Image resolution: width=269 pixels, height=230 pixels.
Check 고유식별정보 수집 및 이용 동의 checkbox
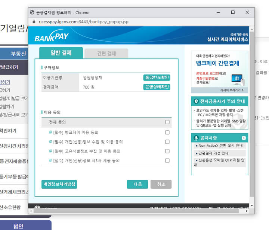point(167,151)
